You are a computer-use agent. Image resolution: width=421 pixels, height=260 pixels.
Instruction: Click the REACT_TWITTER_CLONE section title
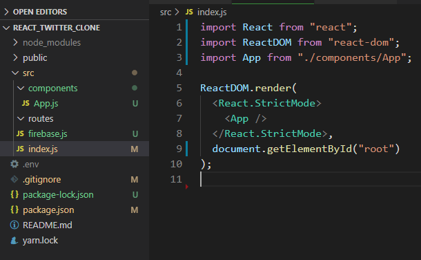pos(57,28)
